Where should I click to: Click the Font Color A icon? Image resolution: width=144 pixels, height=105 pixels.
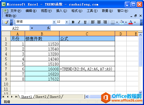[x=131, y=22]
